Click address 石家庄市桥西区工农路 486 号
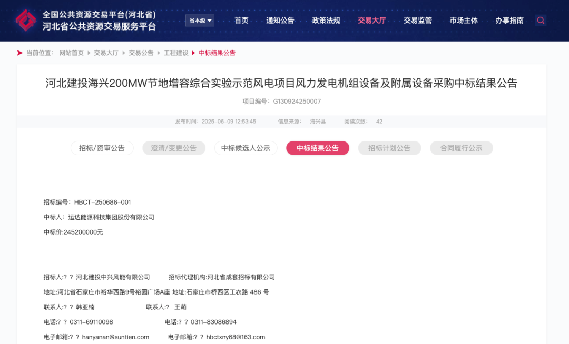Screen dimensions: 569x344 tap(228, 292)
